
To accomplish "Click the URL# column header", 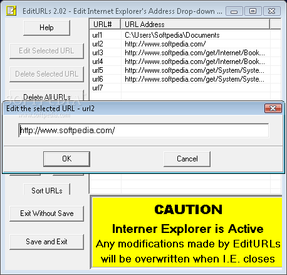I will click(105, 24).
